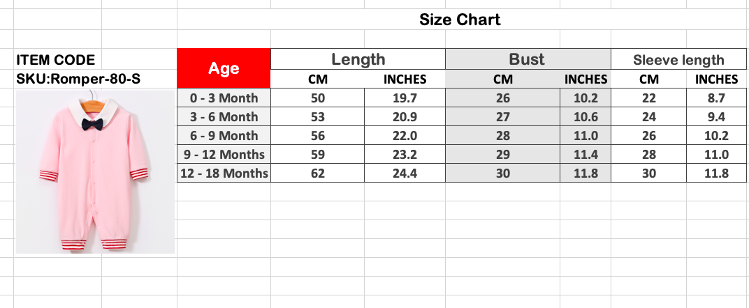Image resolution: width=749 pixels, height=308 pixels.
Task: Select the Size Chart title cell
Action: (460, 20)
